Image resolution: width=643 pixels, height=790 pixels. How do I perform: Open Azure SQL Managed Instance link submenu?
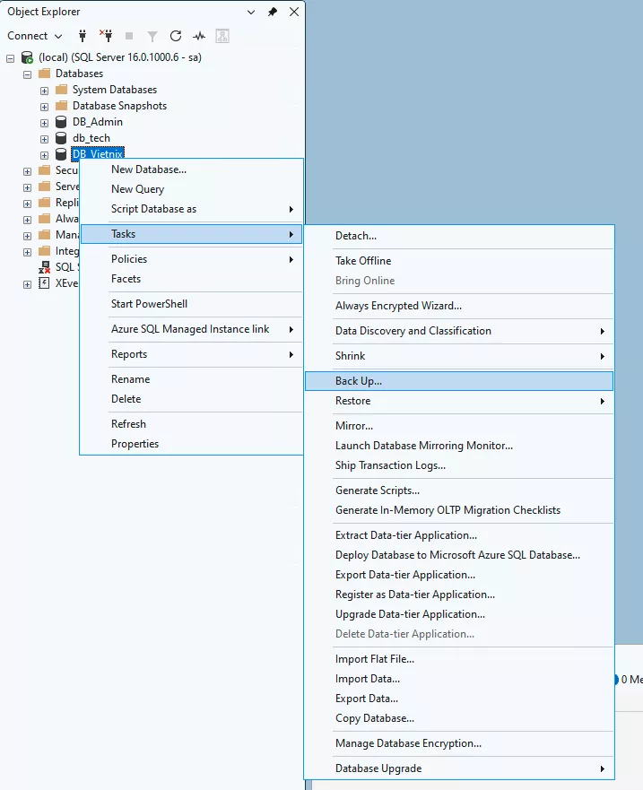click(192, 329)
